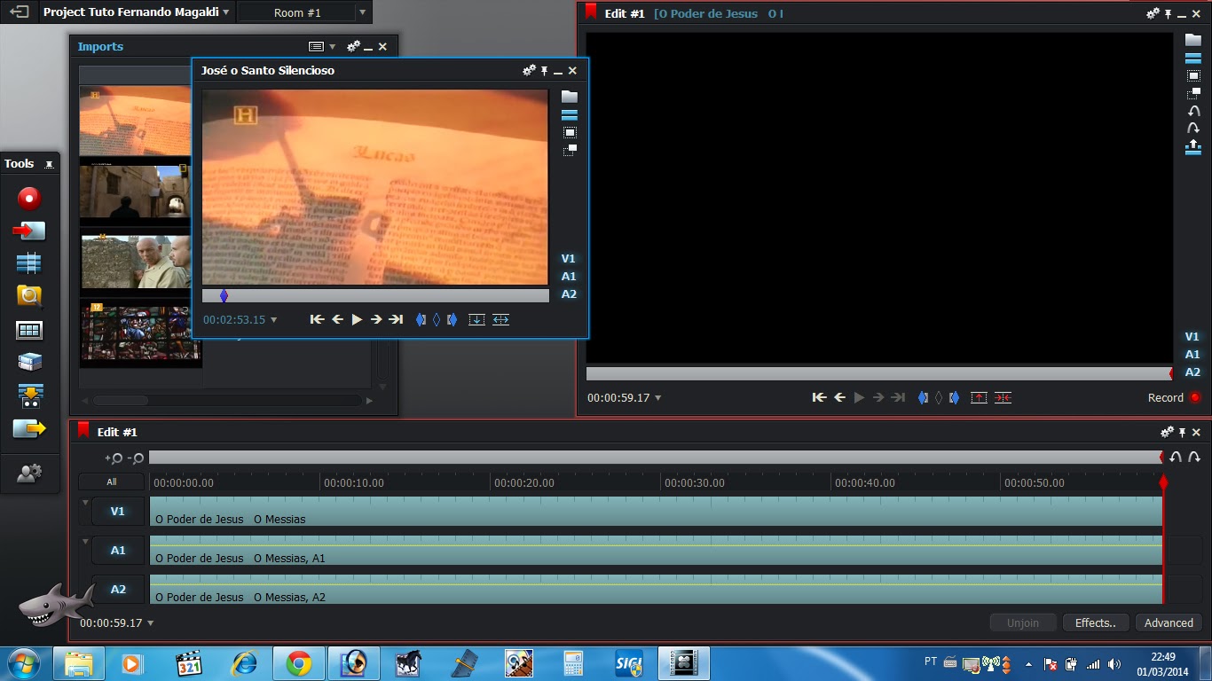Screen dimensions: 1212x681
Task: Open the 00:02:53.15 timecode dropdown
Action: (x=273, y=320)
